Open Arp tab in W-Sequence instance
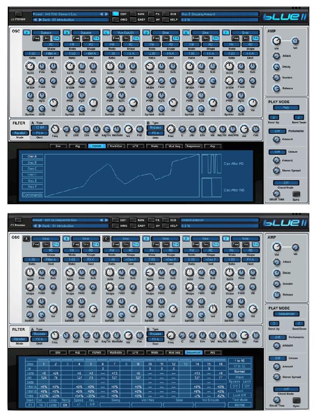 213,352
